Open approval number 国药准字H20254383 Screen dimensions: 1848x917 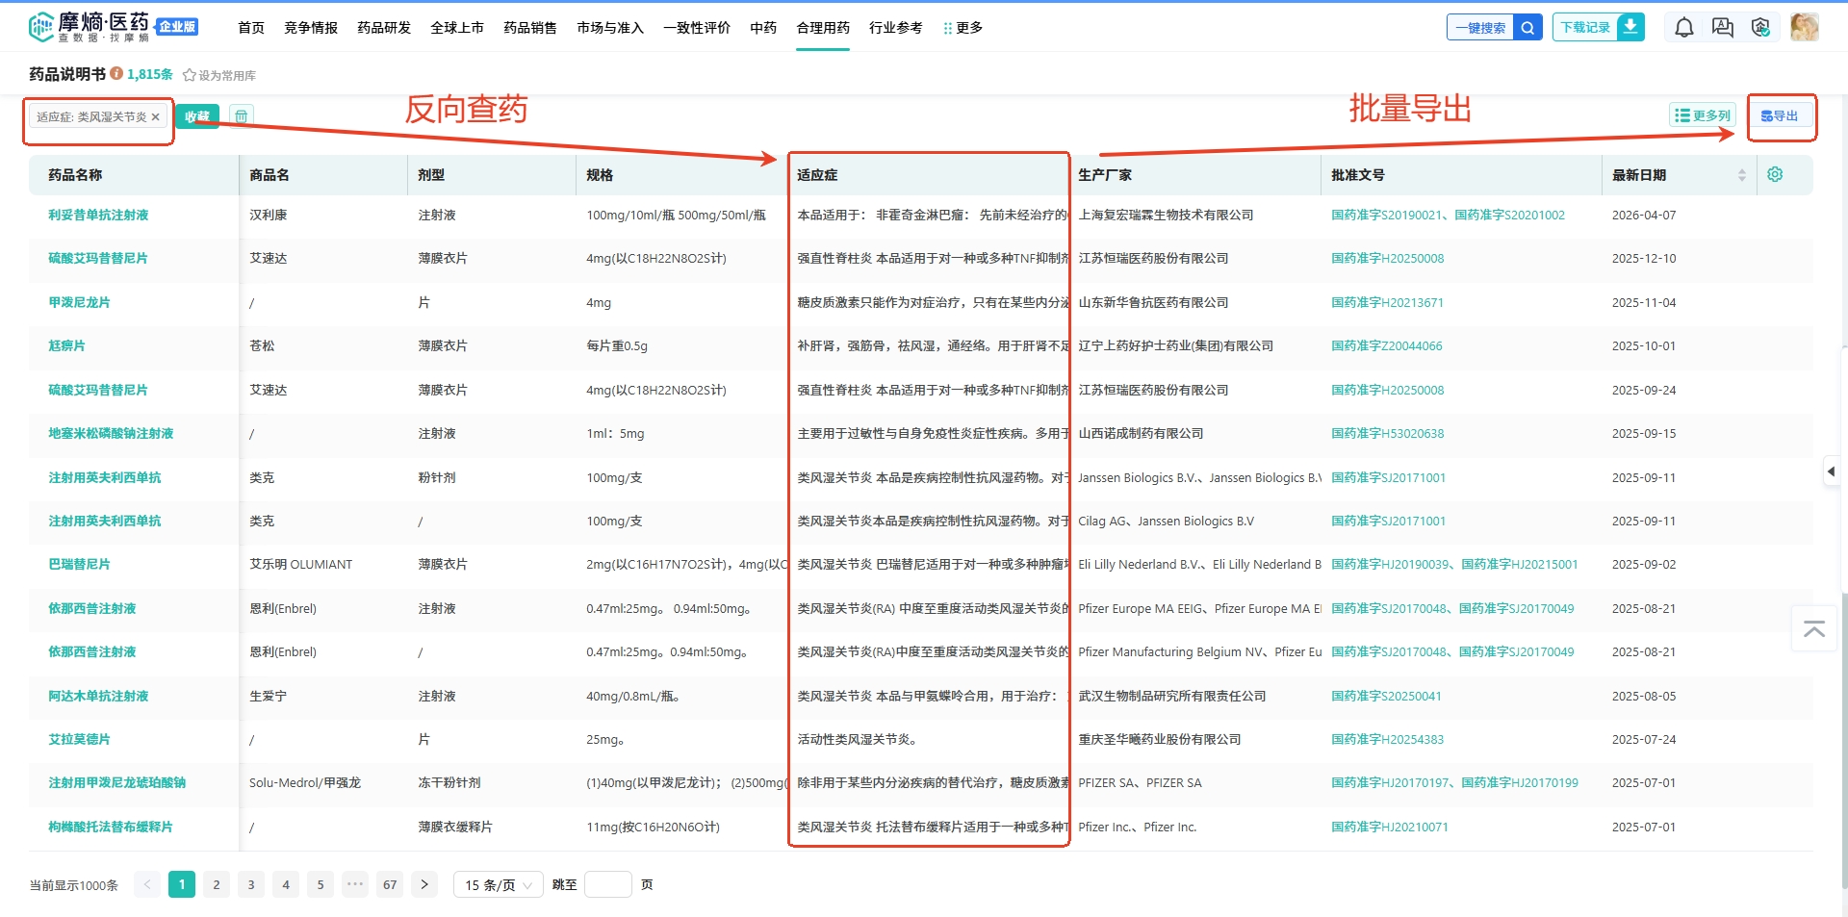click(x=1387, y=739)
